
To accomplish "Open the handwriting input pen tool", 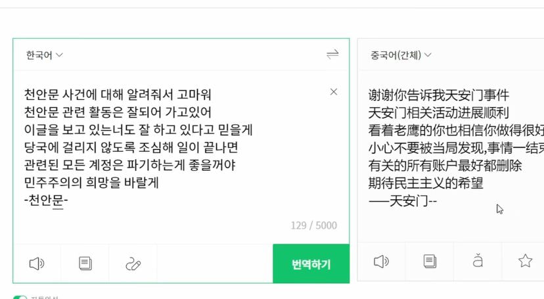I will tap(133, 264).
